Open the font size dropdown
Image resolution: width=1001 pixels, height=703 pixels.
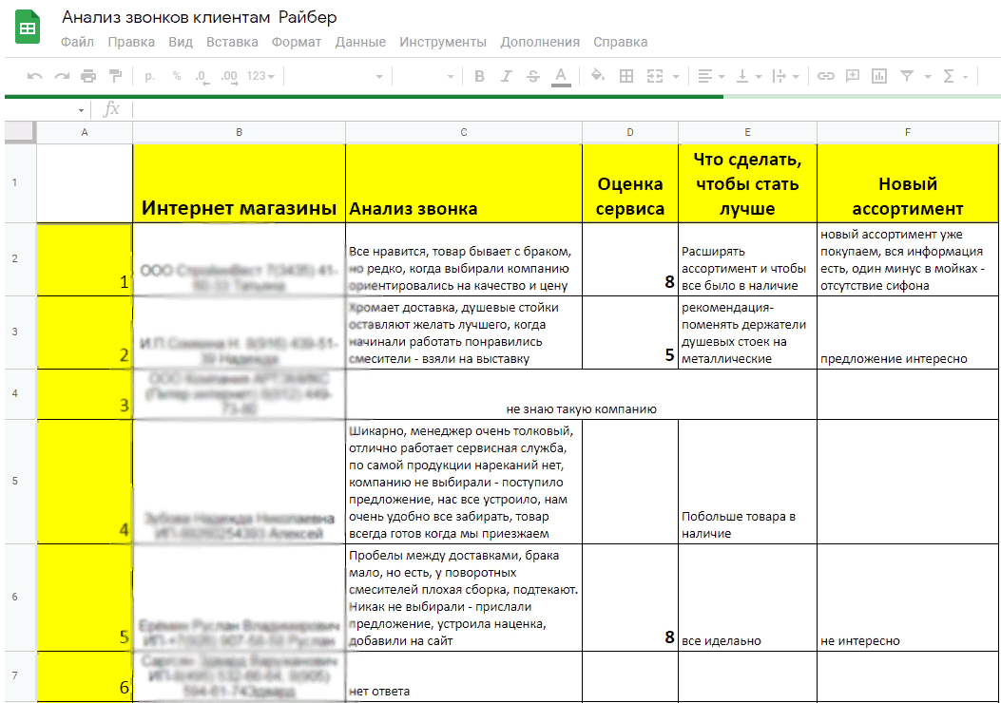click(425, 77)
